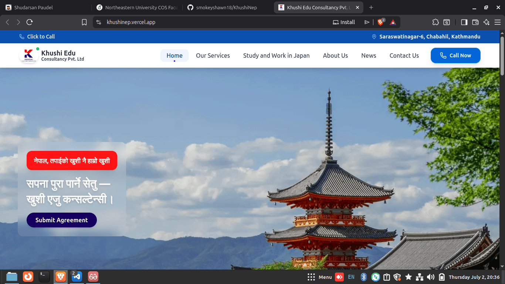Toggle the browser sidebar panel
This screenshot has width=505, height=284.
464,22
